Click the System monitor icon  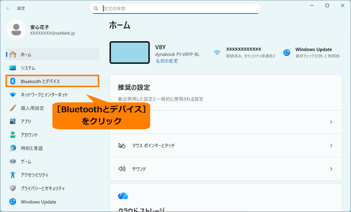click(13, 68)
